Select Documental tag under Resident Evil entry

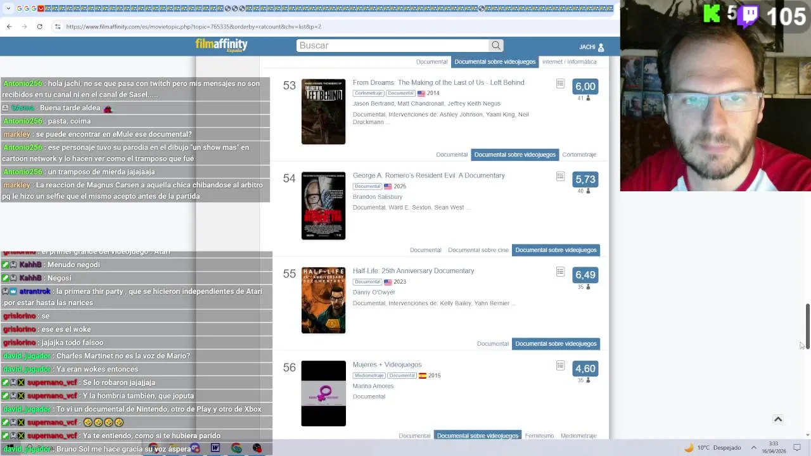point(425,250)
